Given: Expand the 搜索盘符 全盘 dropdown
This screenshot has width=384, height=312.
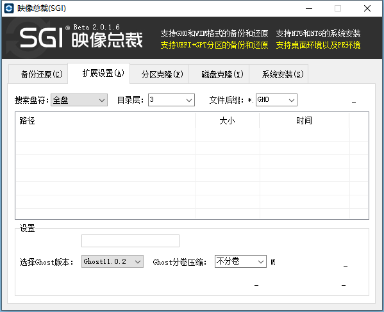Looking at the screenshot, I should click(79, 100).
